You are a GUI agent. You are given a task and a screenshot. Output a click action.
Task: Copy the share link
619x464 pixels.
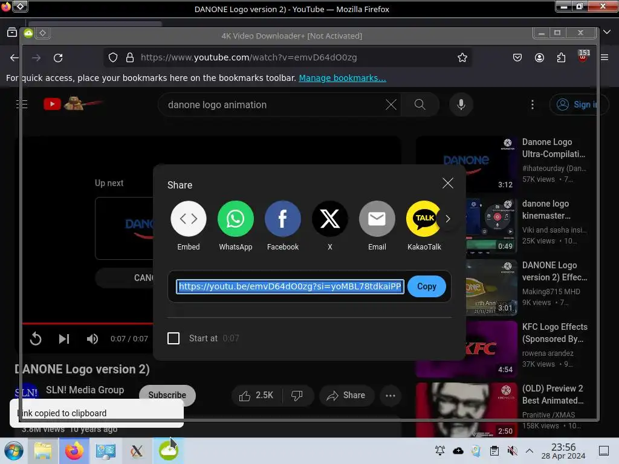(426, 286)
